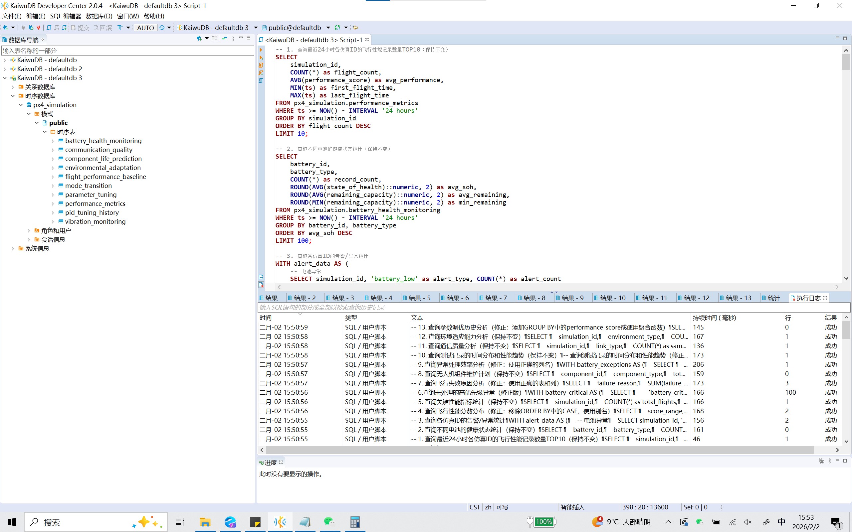Switch to the 结果 - 5 tab
The height and width of the screenshot is (532, 852).
419,298
